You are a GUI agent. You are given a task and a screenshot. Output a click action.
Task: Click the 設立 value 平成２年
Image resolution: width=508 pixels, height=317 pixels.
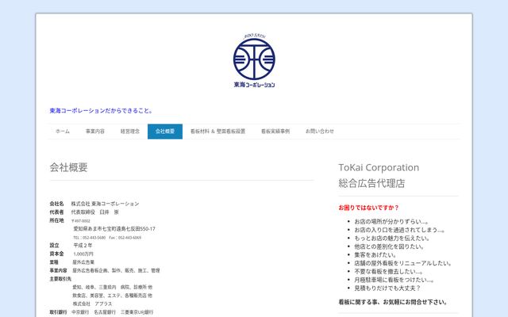pos(83,246)
